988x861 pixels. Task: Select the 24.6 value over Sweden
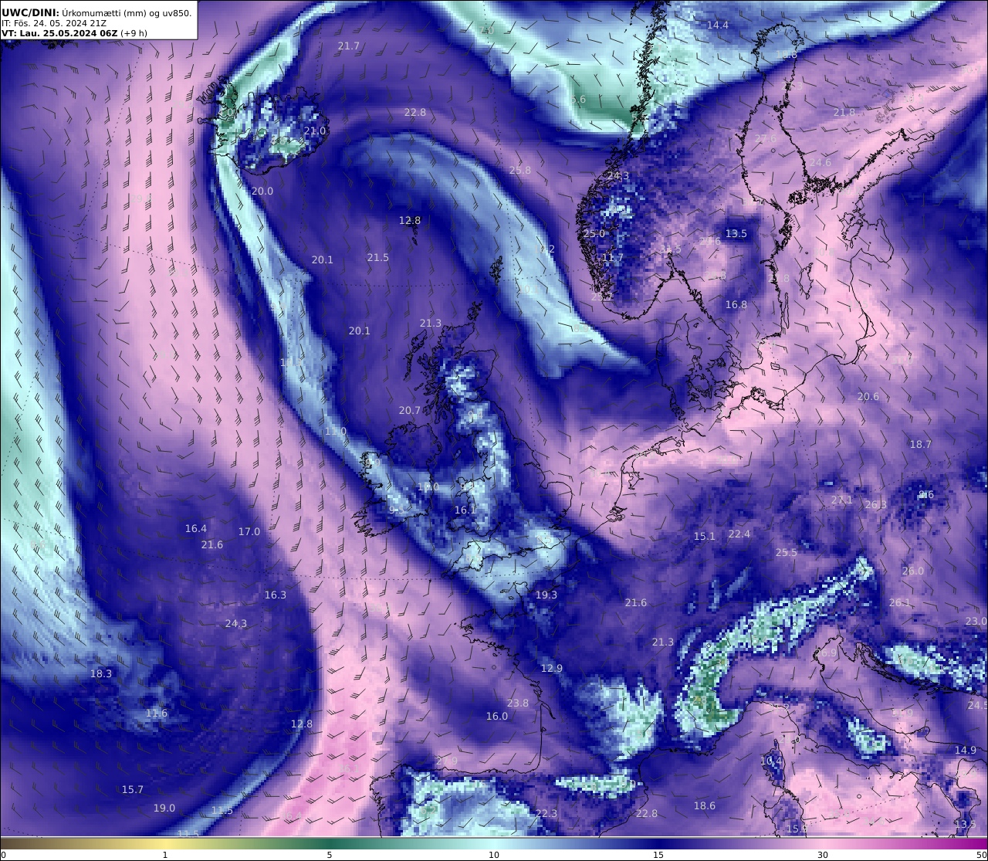point(821,162)
